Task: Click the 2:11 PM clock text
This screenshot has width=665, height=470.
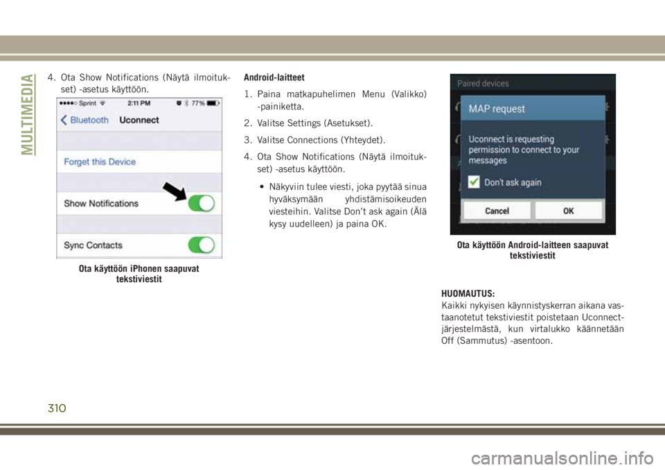Action: (139, 103)
